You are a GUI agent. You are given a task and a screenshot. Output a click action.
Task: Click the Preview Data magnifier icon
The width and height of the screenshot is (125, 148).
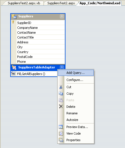tap(61, 127)
